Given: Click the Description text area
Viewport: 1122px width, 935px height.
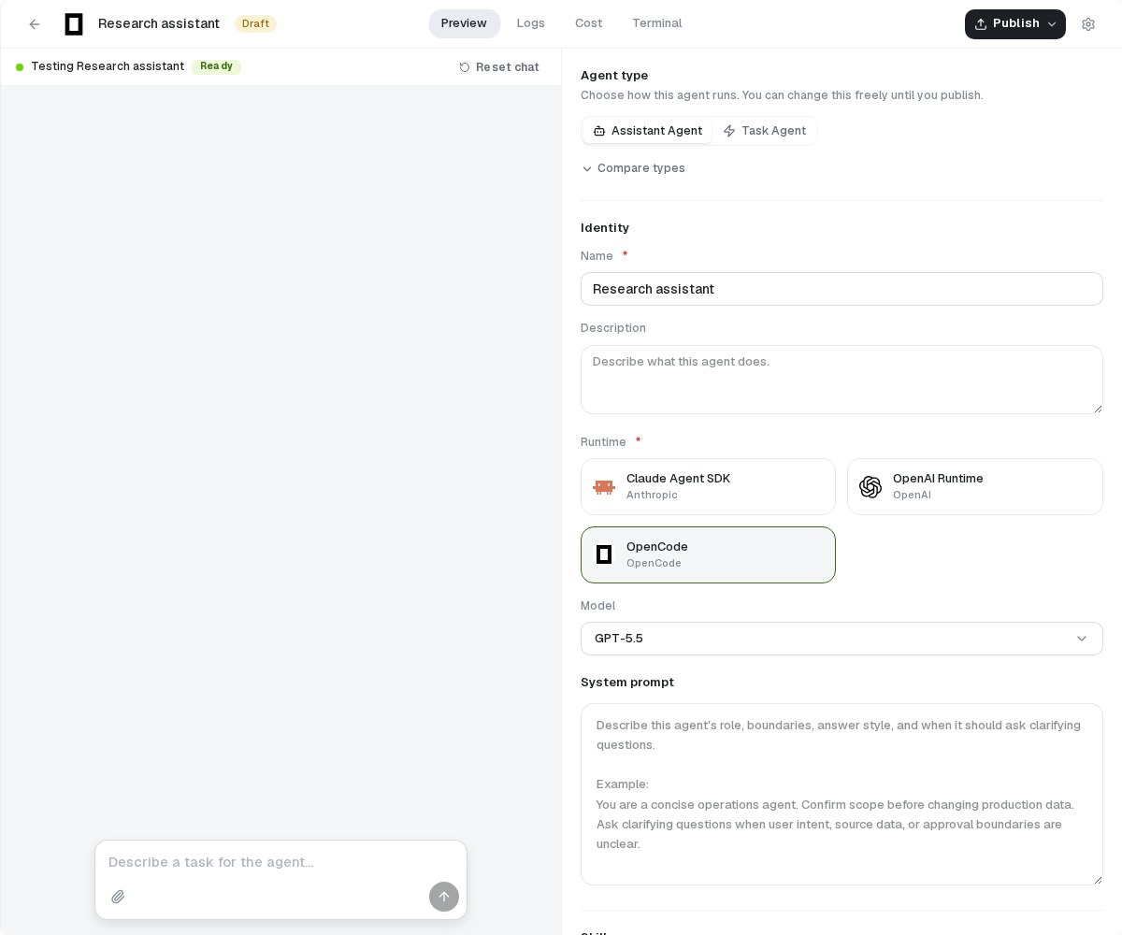Looking at the screenshot, I should [x=841, y=380].
